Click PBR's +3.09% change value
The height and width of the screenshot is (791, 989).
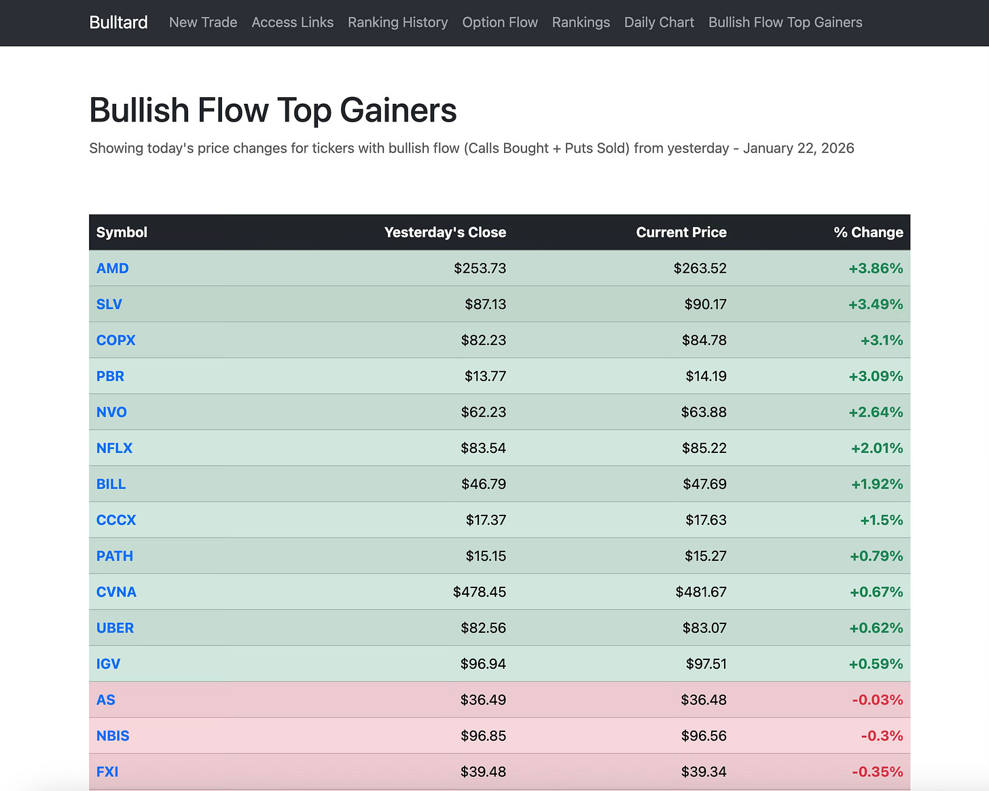[x=876, y=376]
